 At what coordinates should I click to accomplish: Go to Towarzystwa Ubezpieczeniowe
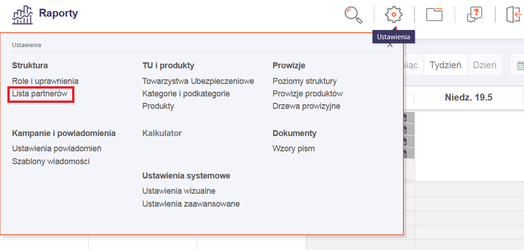(x=198, y=81)
